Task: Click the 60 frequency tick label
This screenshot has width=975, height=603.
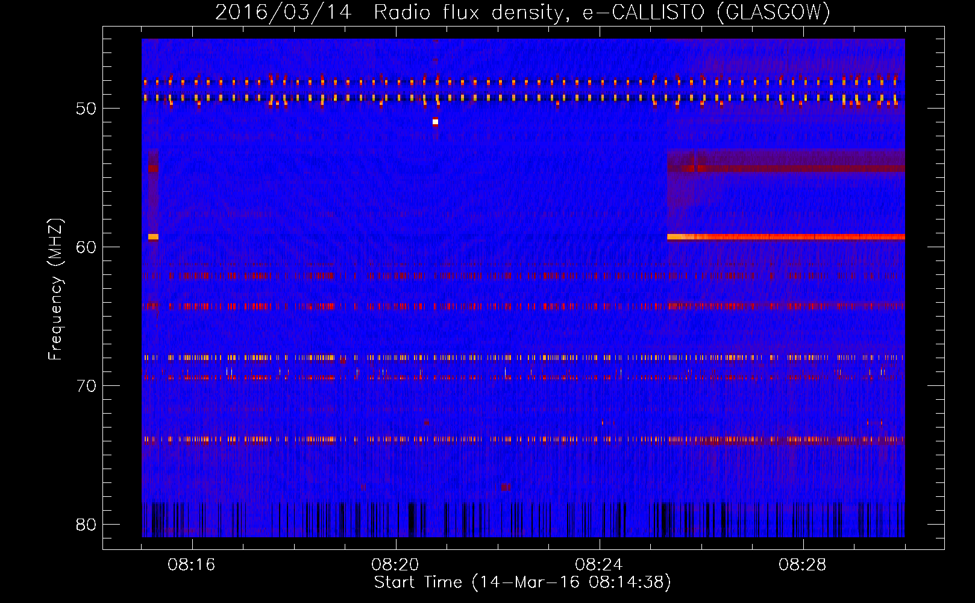Action: (86, 247)
